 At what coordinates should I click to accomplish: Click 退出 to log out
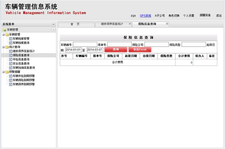(x=219, y=16)
